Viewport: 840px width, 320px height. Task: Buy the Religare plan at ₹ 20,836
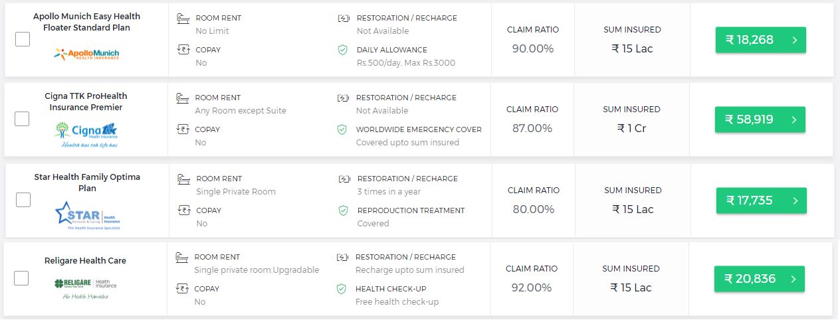tap(759, 279)
